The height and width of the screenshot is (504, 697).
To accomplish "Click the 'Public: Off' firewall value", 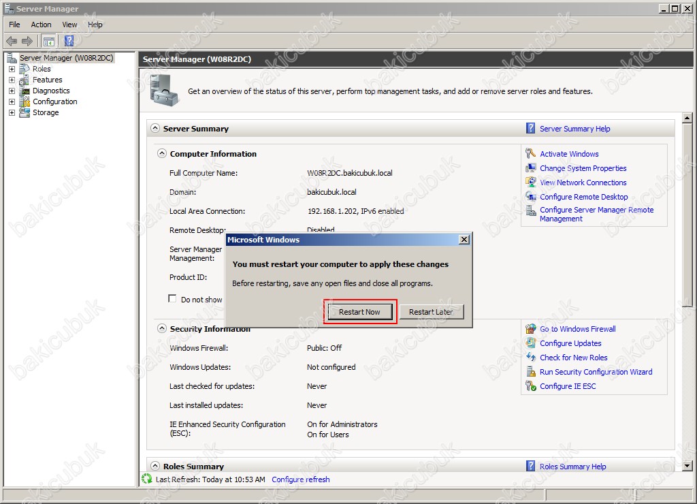I will 324,348.
